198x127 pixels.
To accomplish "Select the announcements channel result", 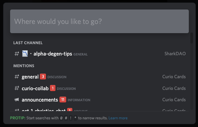I will click(x=100, y=100).
